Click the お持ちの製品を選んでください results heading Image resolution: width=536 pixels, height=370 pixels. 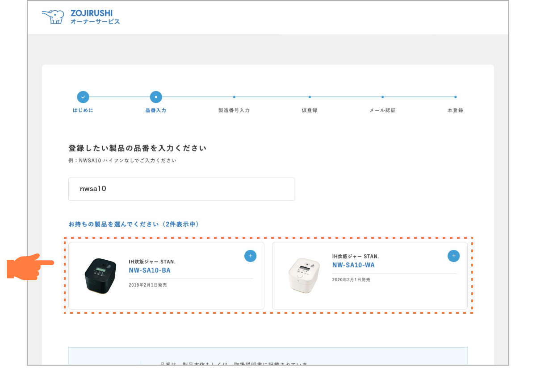[134, 224]
